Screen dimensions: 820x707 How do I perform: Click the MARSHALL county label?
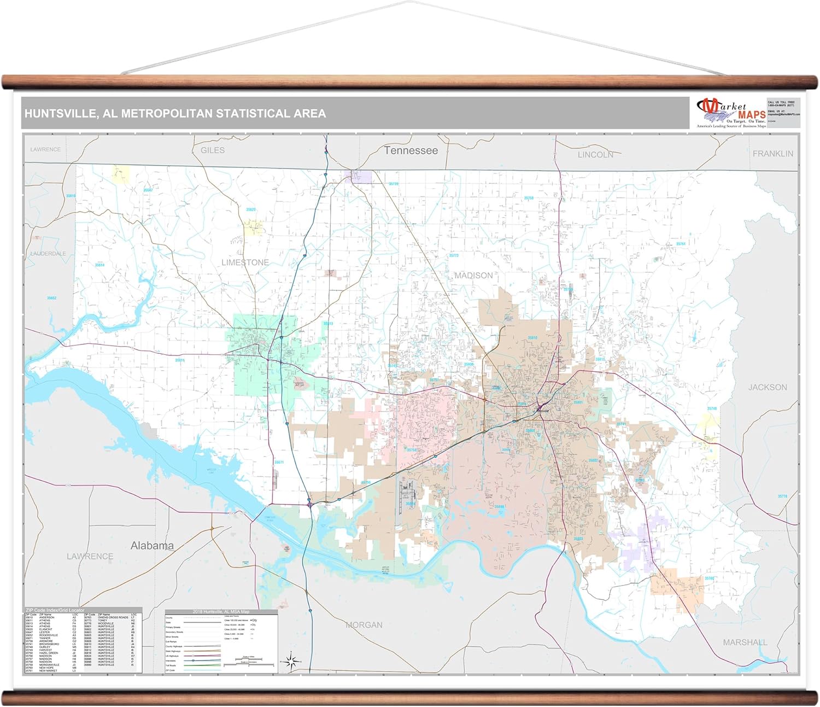tap(745, 642)
